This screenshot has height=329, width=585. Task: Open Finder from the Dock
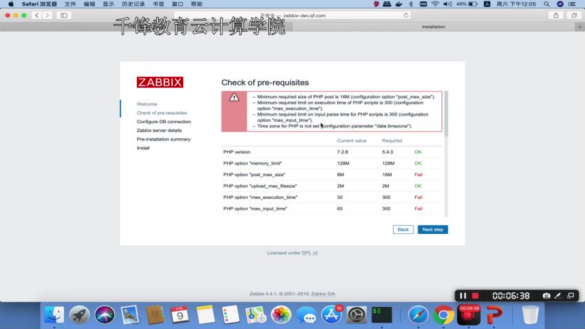pyautogui.click(x=54, y=315)
